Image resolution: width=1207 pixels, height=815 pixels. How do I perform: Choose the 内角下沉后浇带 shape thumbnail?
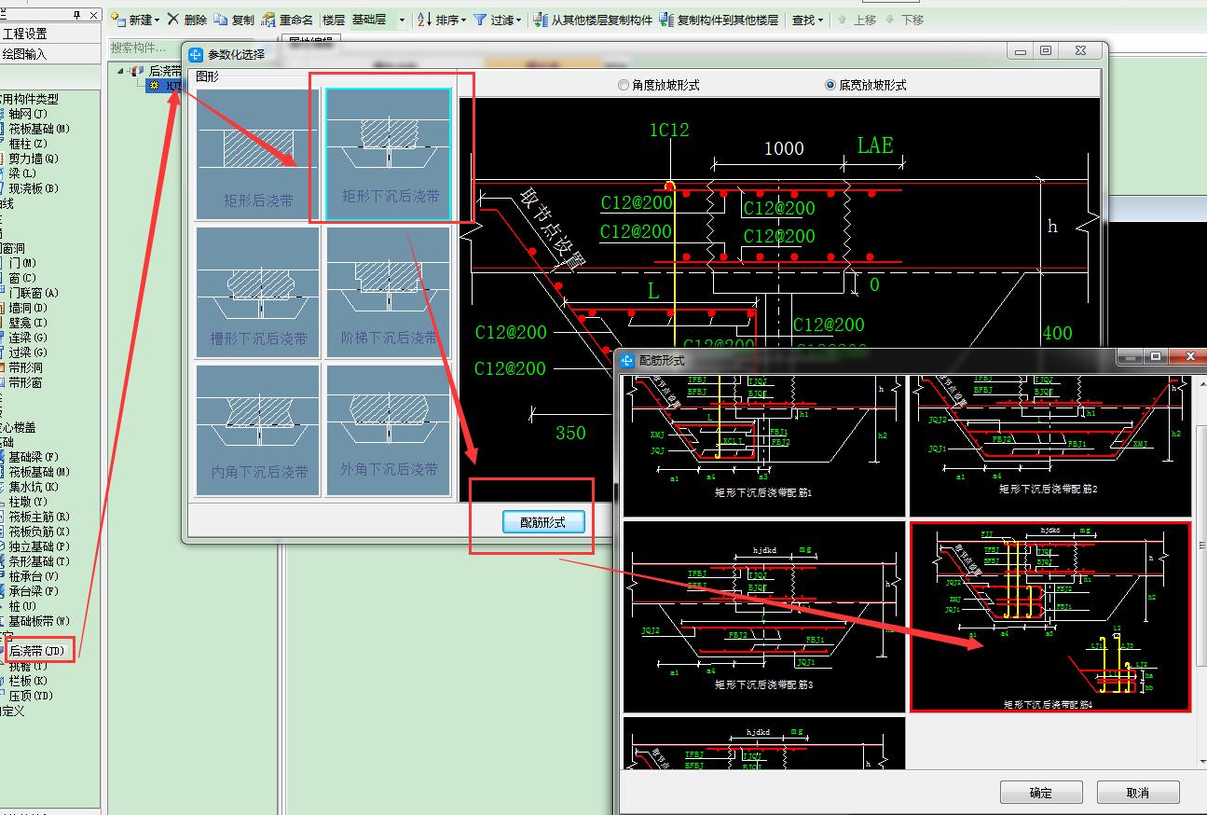tap(258, 430)
